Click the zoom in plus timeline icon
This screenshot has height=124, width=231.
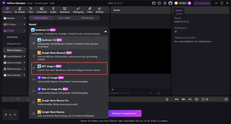point(226,99)
